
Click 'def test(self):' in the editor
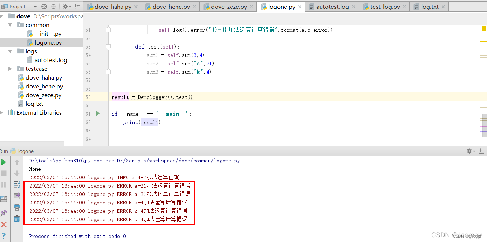click(x=157, y=47)
